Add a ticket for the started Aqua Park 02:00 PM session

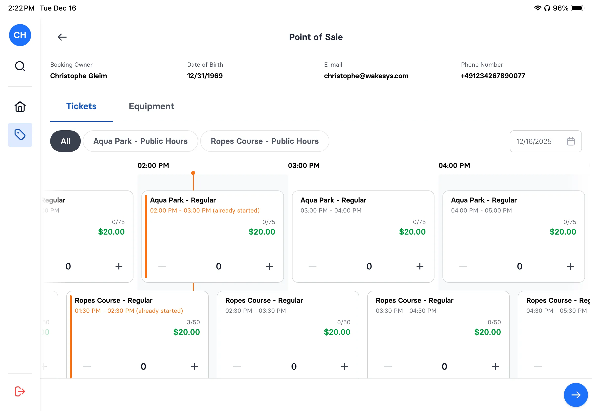(x=269, y=266)
